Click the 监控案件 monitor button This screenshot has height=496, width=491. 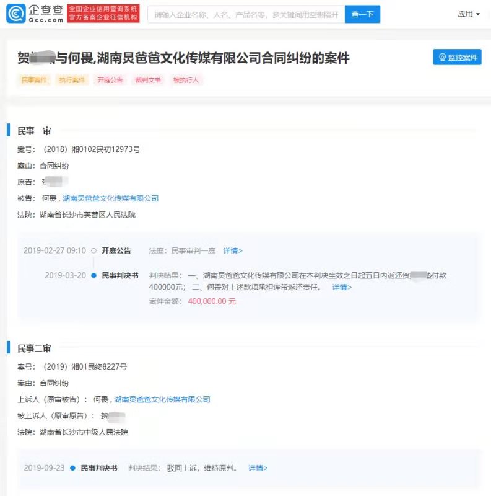click(457, 57)
